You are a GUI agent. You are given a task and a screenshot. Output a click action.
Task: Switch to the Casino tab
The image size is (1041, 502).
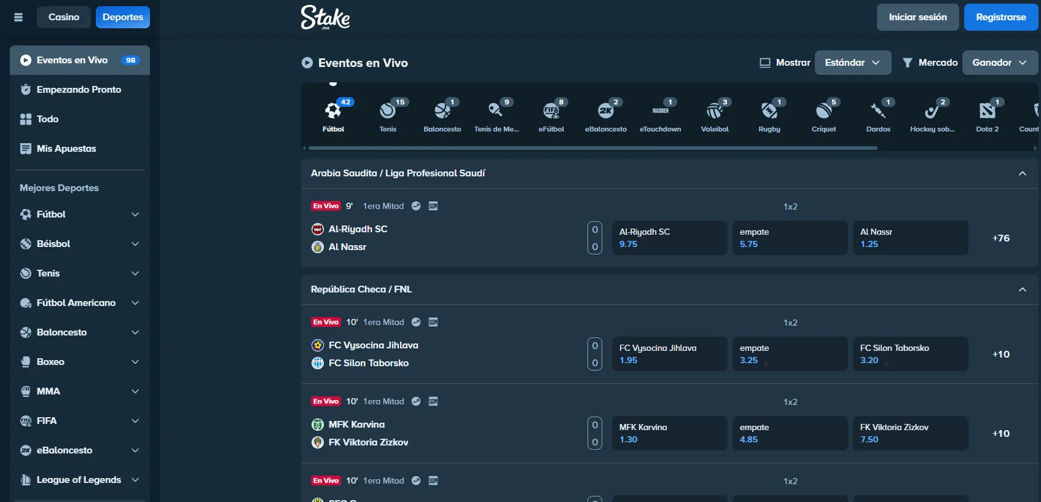(x=64, y=17)
